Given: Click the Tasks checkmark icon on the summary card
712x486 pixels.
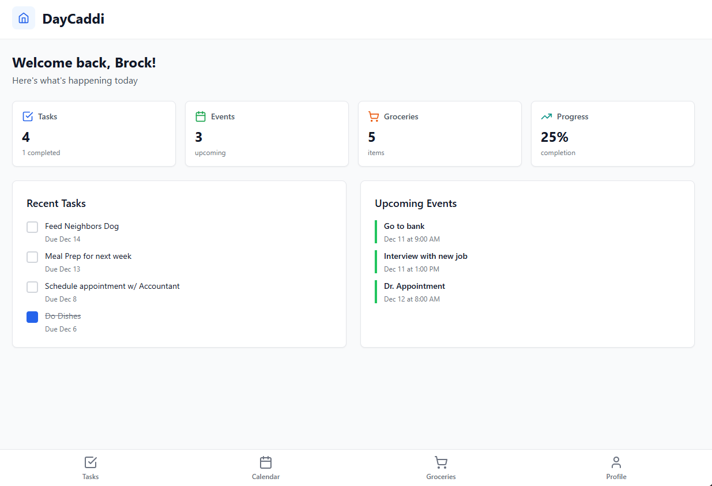Looking at the screenshot, I should 27,116.
